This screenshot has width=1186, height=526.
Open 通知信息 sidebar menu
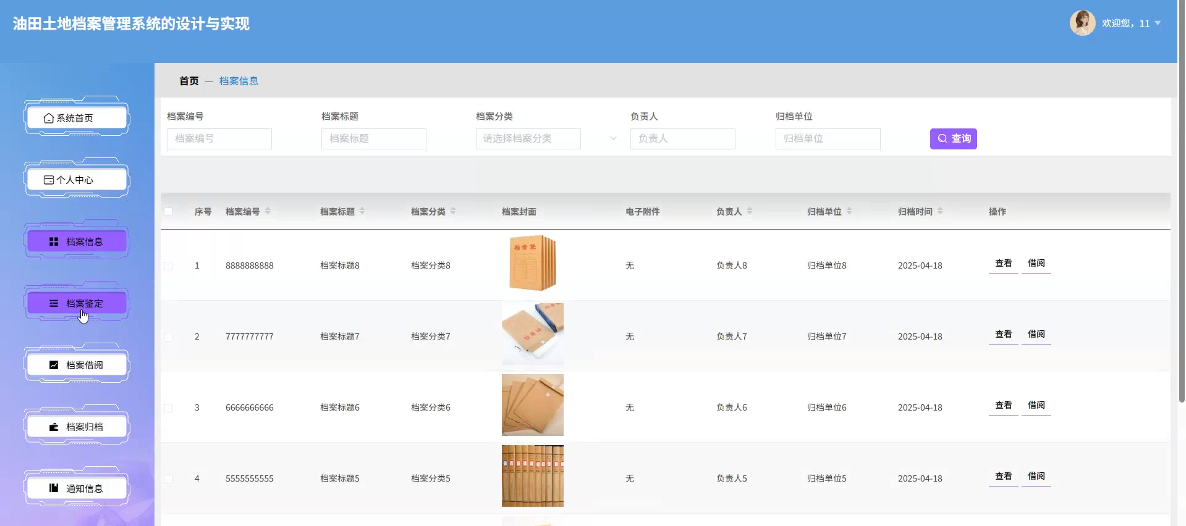(77, 488)
